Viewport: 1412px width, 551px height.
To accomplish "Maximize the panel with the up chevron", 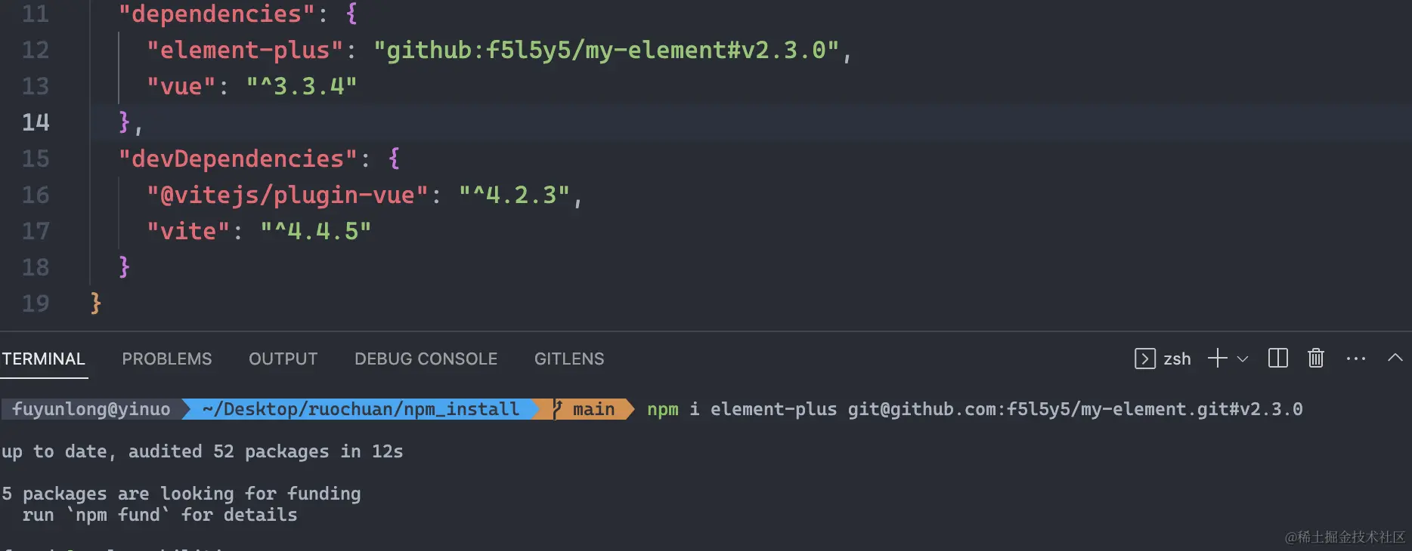I will click(1395, 358).
